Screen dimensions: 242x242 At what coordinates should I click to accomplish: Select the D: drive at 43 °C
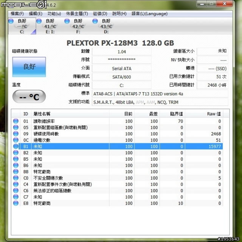point(106,26)
